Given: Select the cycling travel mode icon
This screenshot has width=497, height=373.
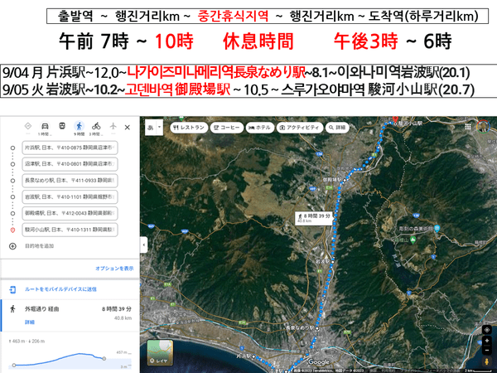Looking at the screenshot, I should (x=96, y=126).
